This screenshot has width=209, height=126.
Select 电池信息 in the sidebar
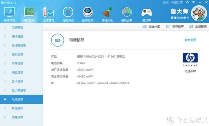click(21, 99)
